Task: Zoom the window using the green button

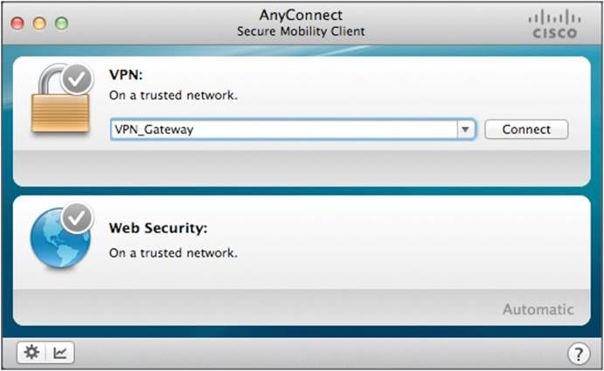Action: tap(61, 23)
